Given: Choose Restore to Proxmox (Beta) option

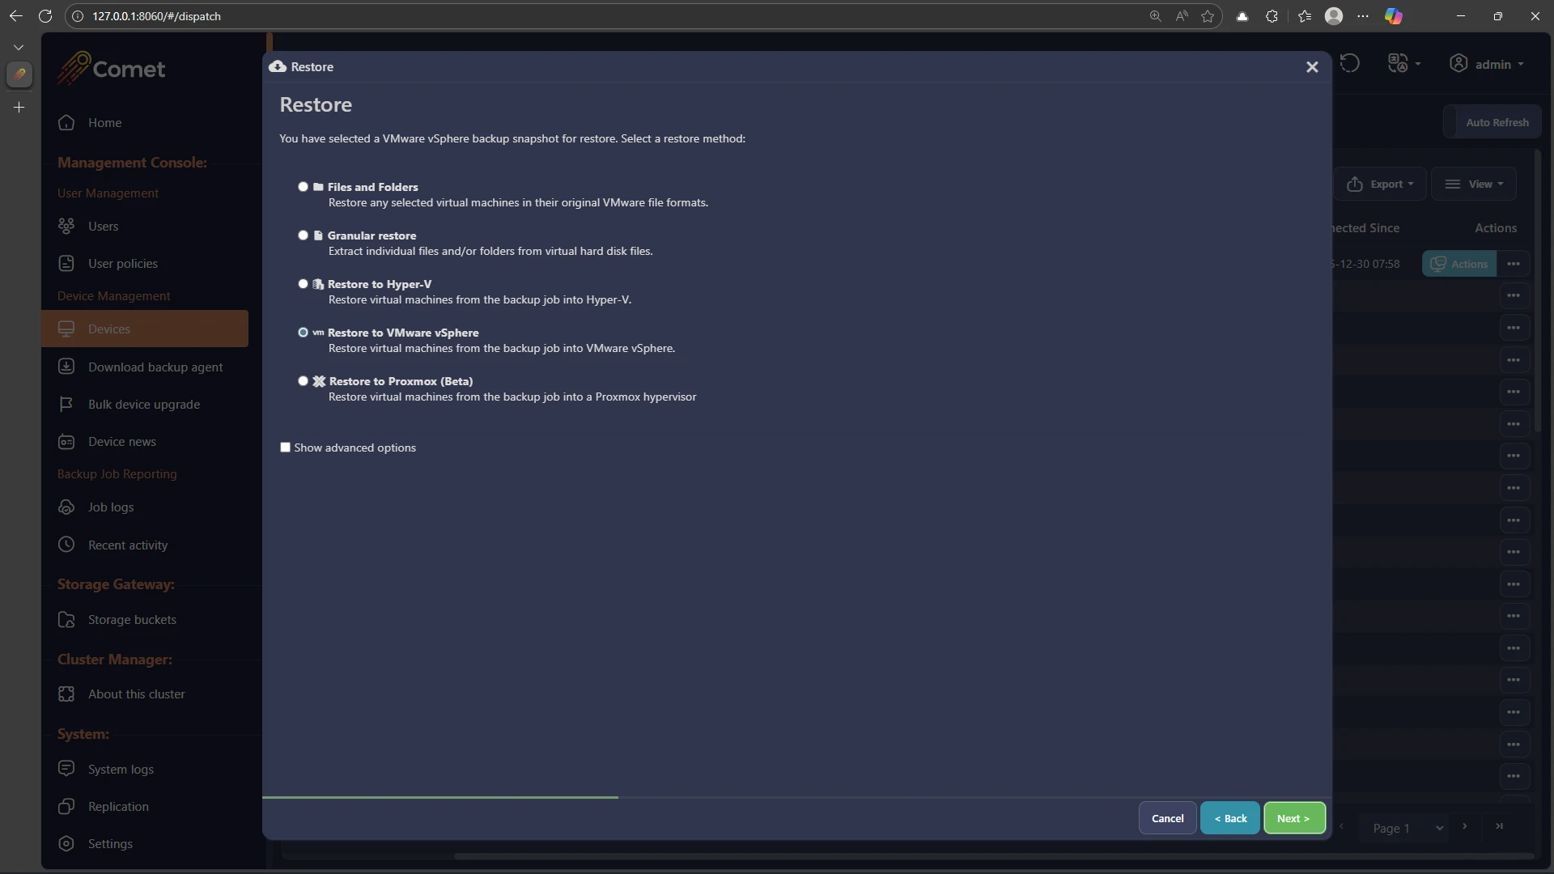Looking at the screenshot, I should (x=304, y=381).
